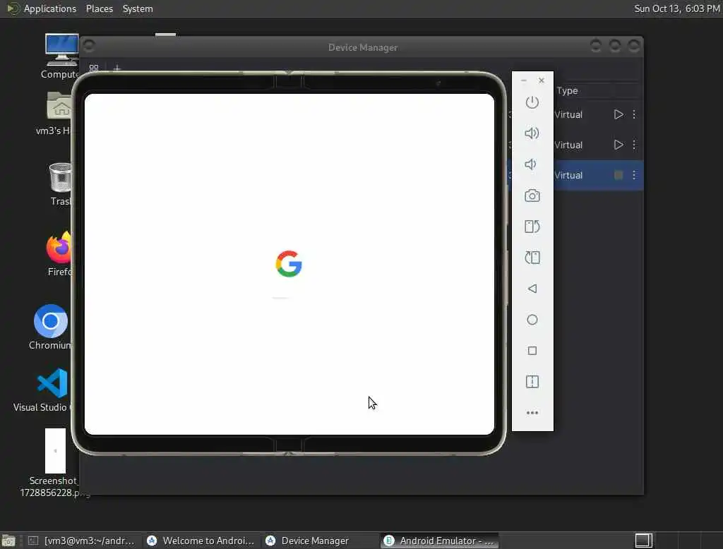Take an emulator screenshot with the camera icon
The width and height of the screenshot is (723, 549).
click(532, 195)
